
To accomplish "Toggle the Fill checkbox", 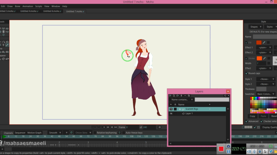I will coord(247,43).
